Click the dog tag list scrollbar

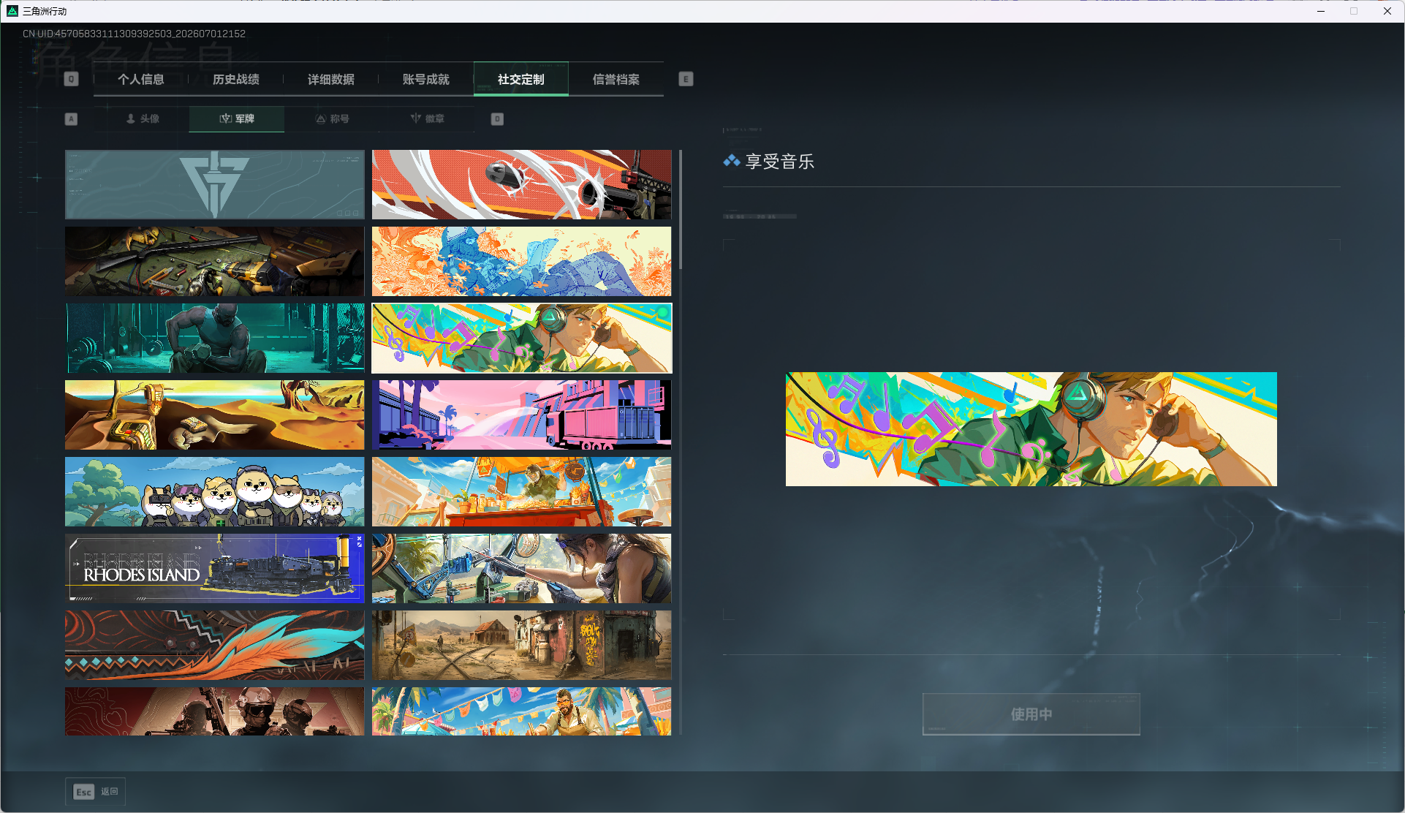[681, 209]
